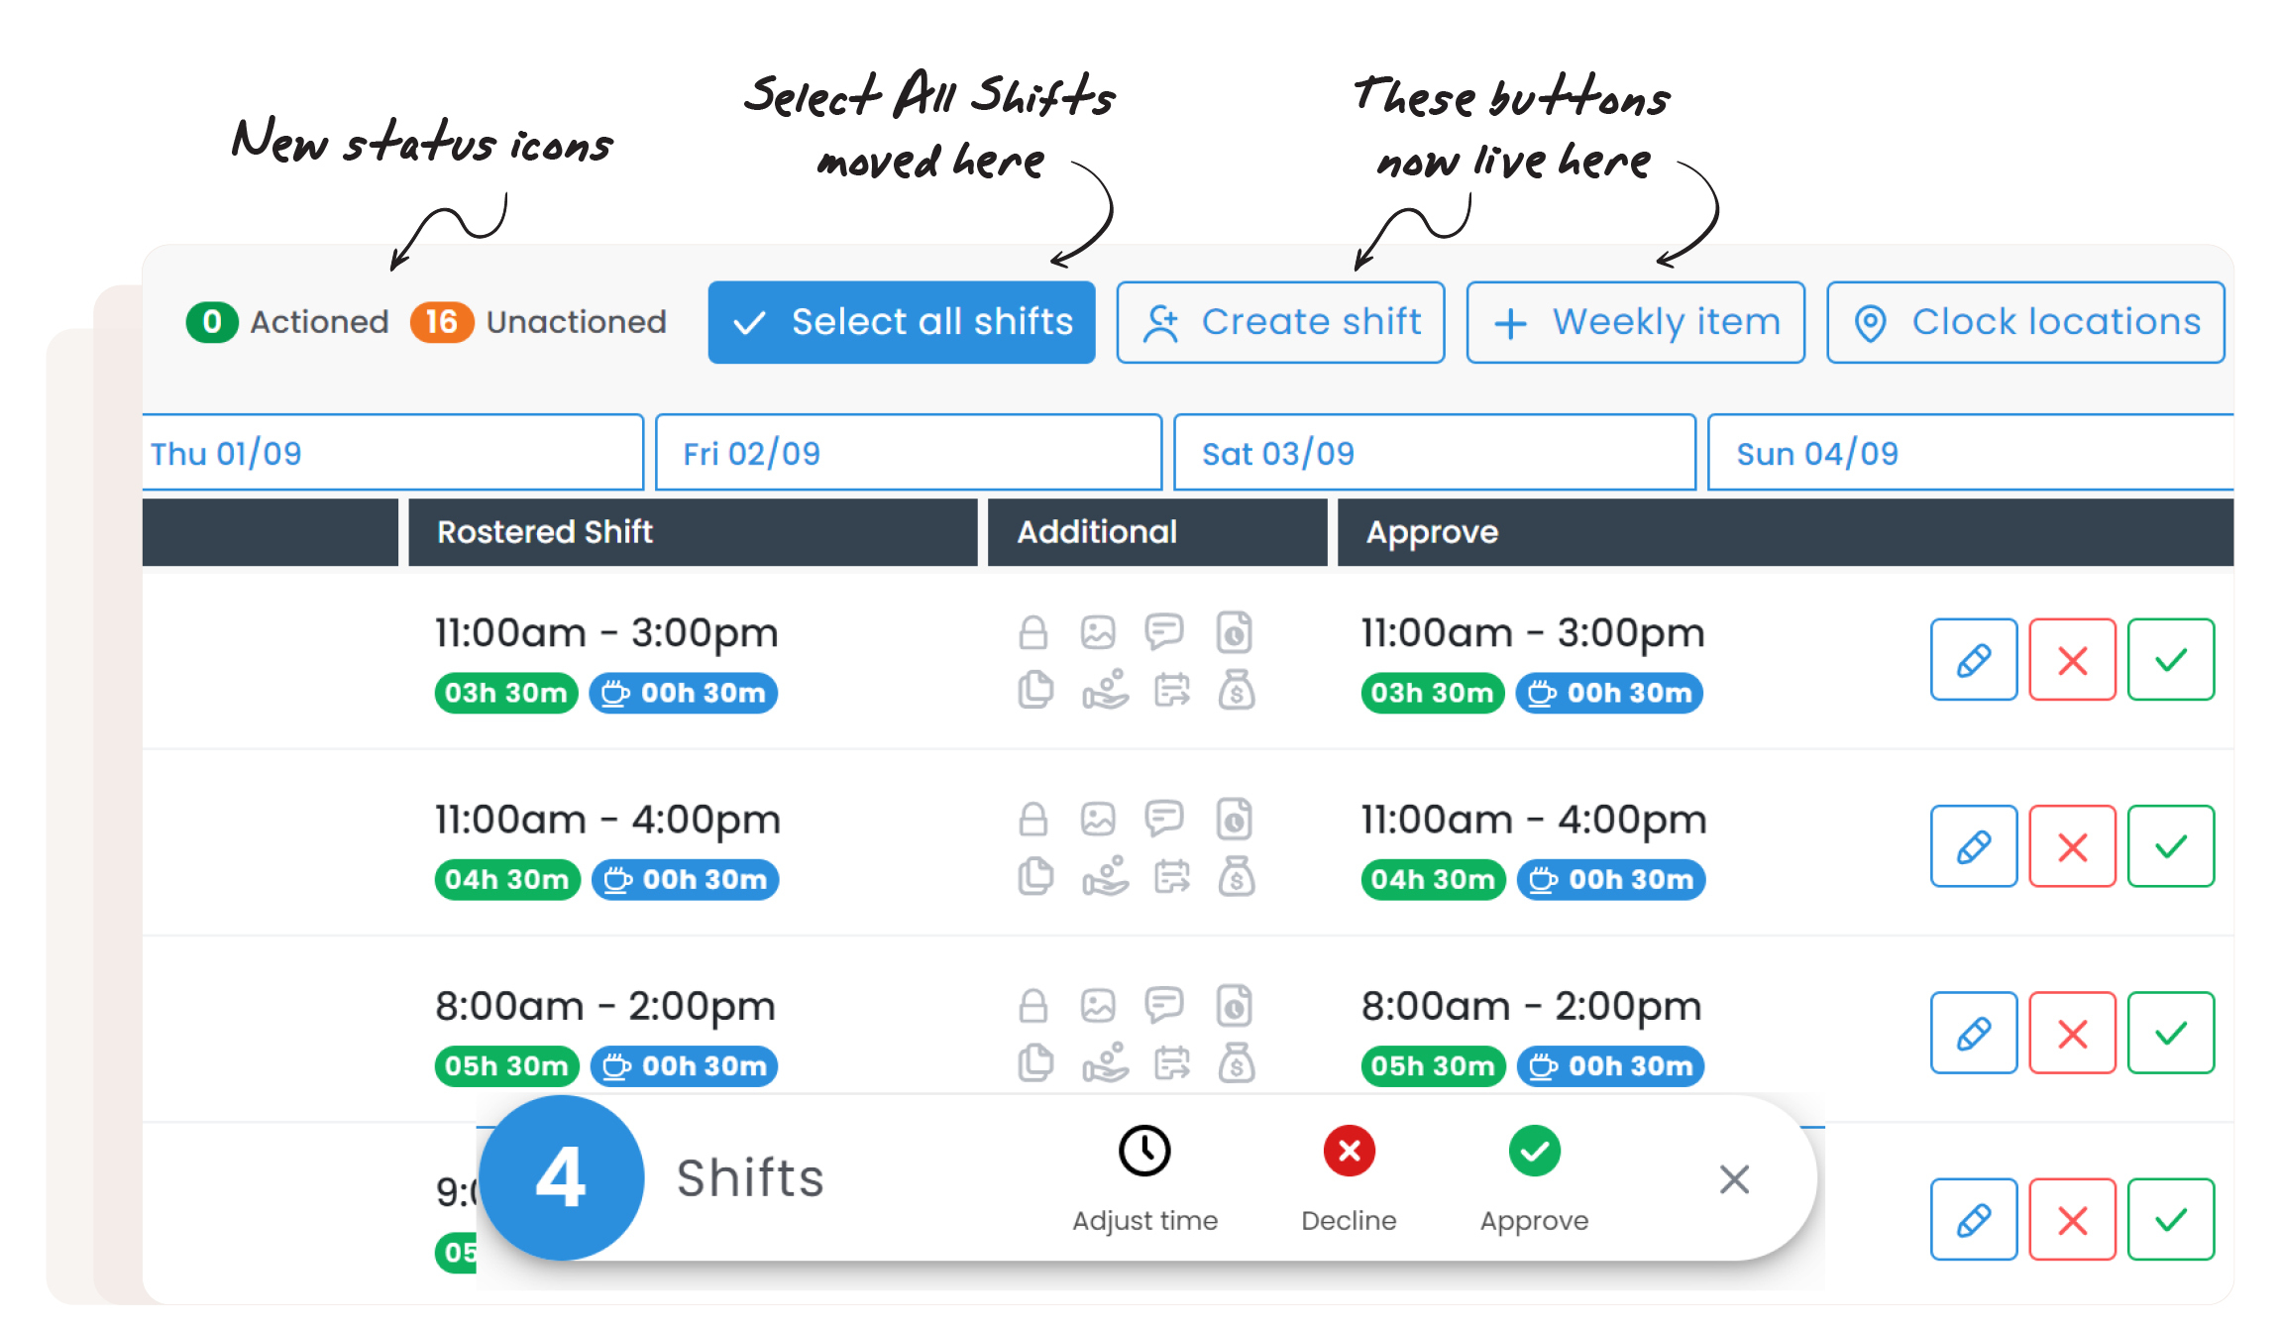Click the Create shift button
This screenshot has height=1330, width=2281.
[x=1280, y=322]
